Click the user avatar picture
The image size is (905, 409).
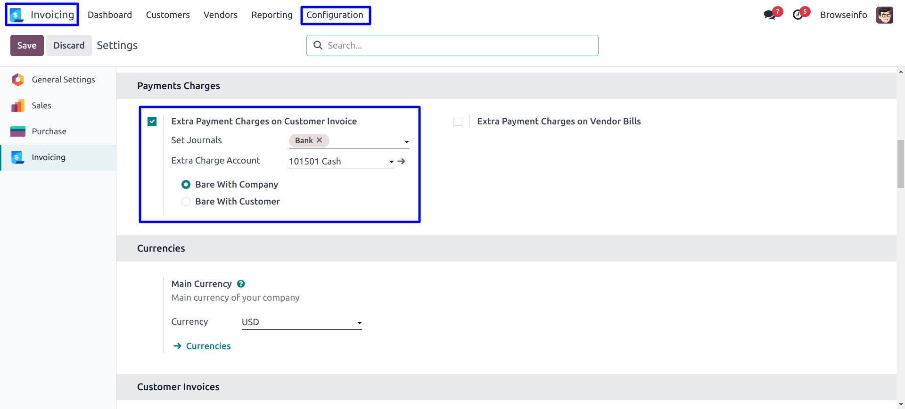(885, 15)
